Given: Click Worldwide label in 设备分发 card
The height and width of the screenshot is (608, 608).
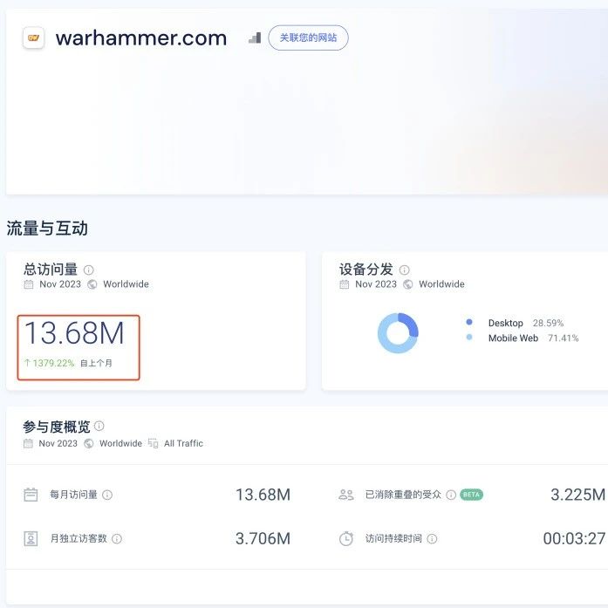Looking at the screenshot, I should pyautogui.click(x=441, y=284).
